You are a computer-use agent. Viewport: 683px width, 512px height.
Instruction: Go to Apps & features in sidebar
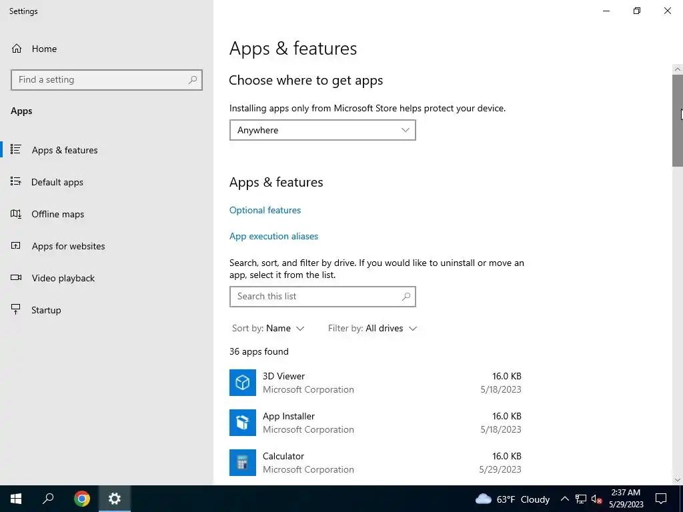coord(65,150)
